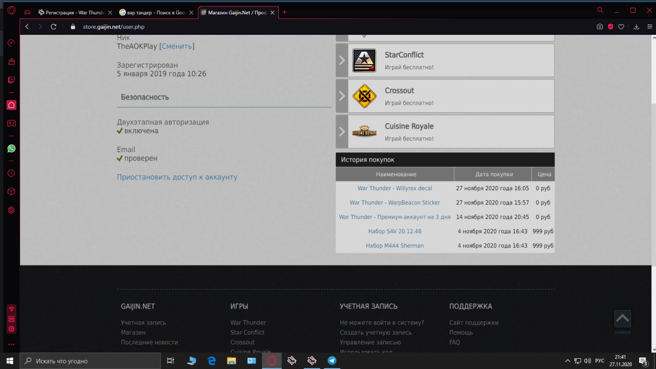
Task: Open the Opera menu logo button
Action: point(11,10)
